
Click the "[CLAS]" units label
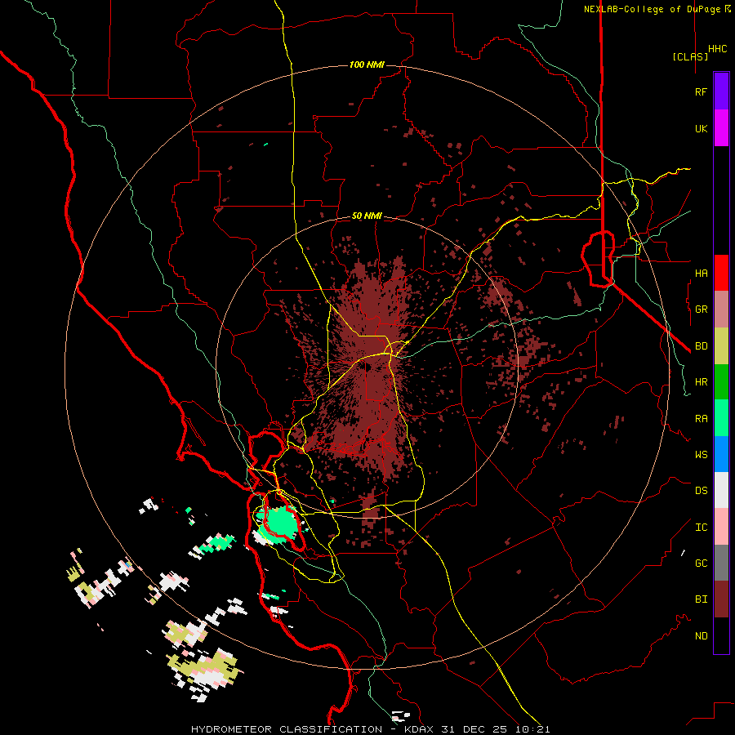pos(690,56)
